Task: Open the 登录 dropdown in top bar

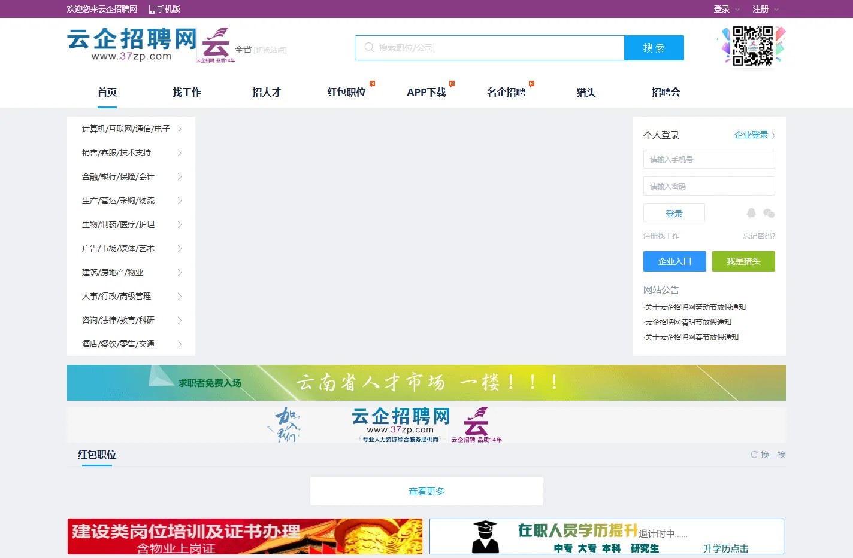Action: coord(727,9)
